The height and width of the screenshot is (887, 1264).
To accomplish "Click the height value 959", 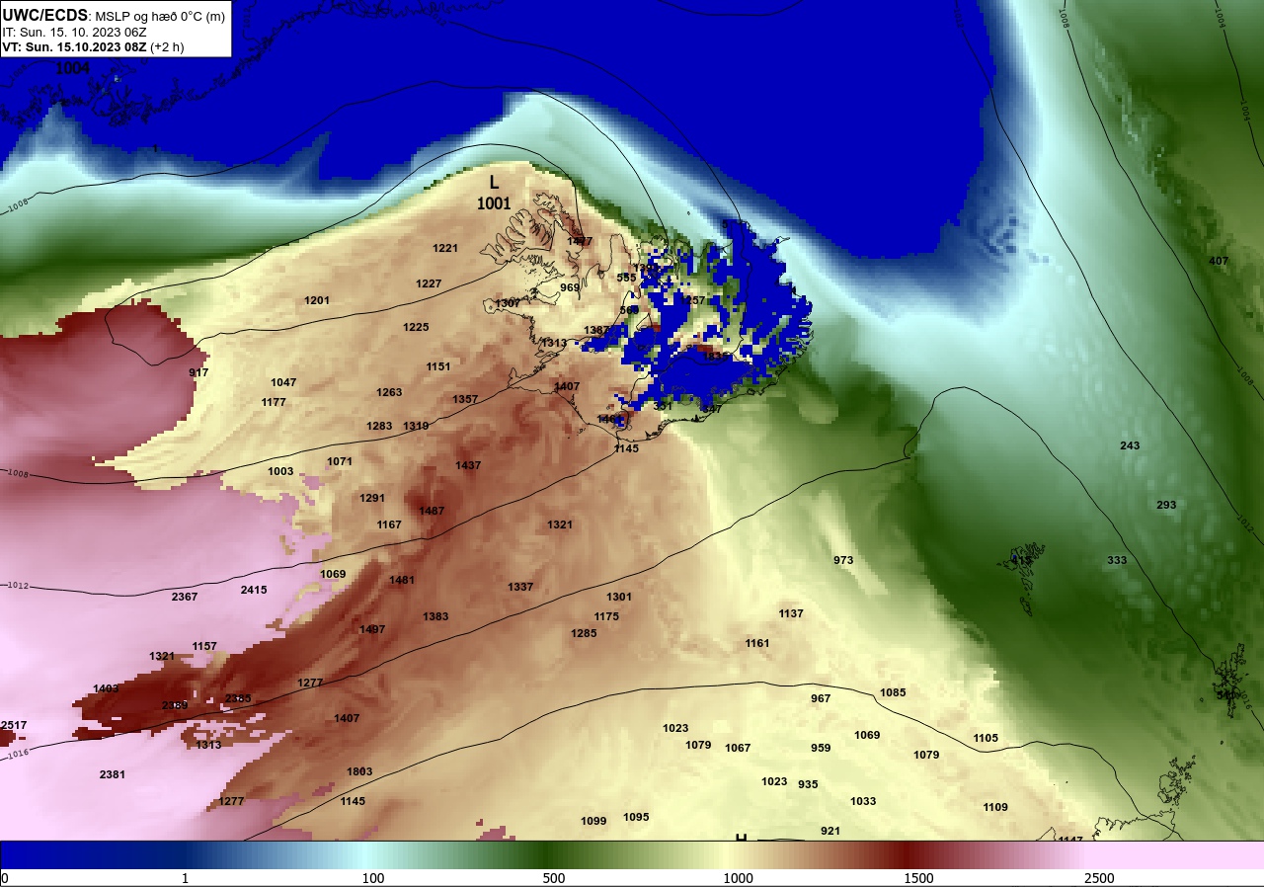I will coord(821,748).
